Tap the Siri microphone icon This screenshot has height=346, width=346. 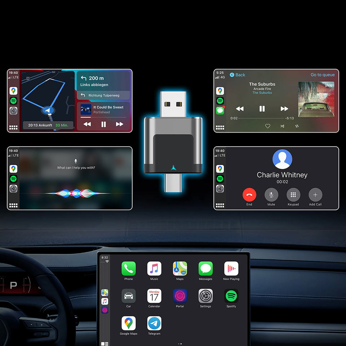pos(76,161)
